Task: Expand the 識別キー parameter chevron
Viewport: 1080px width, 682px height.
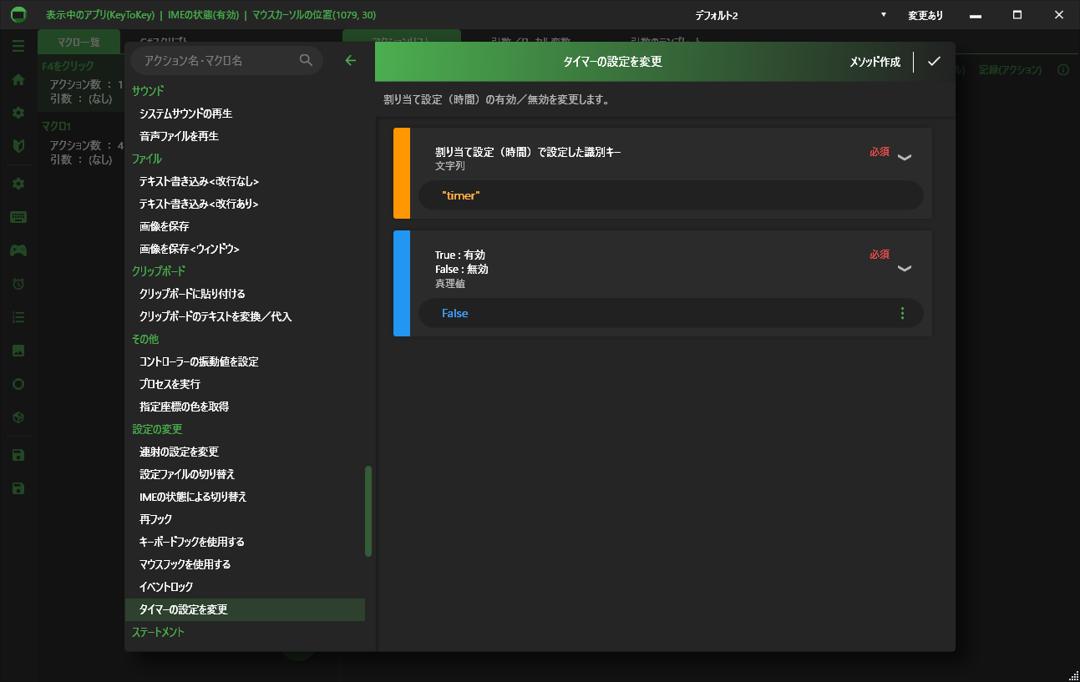Action: (x=905, y=155)
